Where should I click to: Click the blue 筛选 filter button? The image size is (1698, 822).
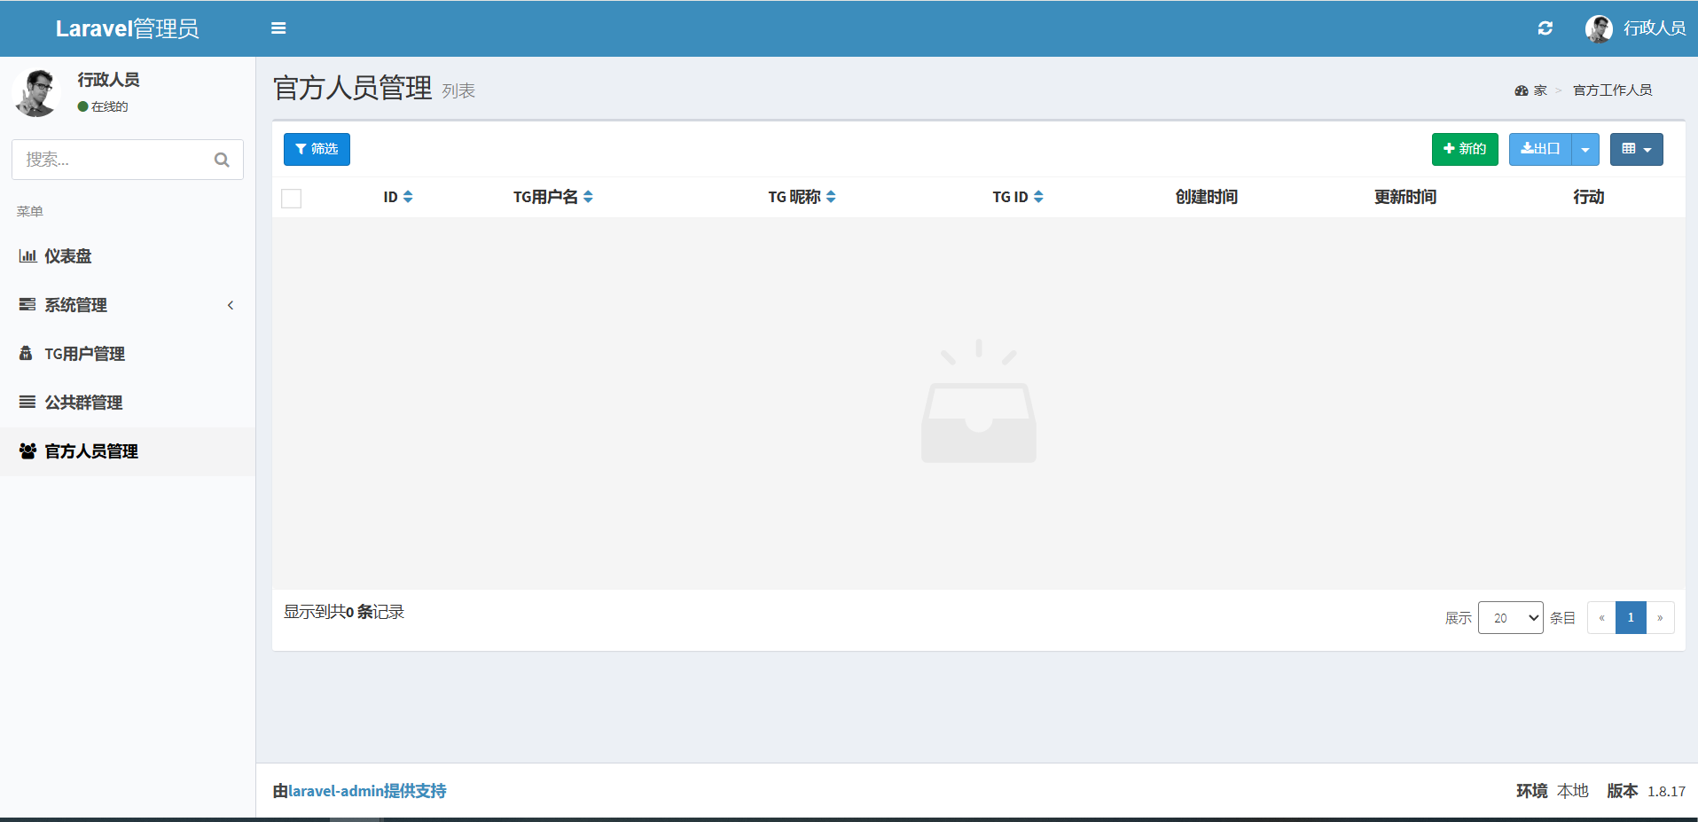[317, 150]
